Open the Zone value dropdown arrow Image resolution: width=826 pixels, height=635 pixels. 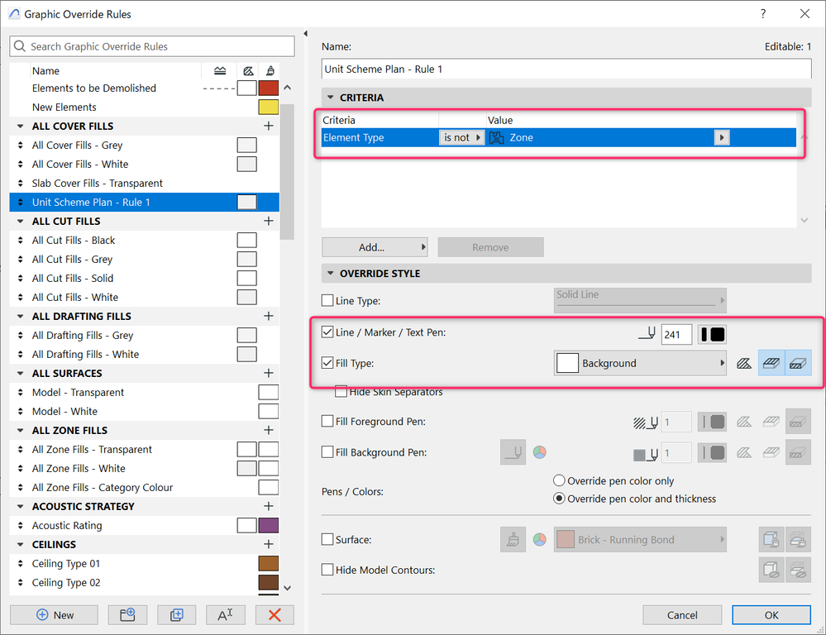tap(721, 137)
